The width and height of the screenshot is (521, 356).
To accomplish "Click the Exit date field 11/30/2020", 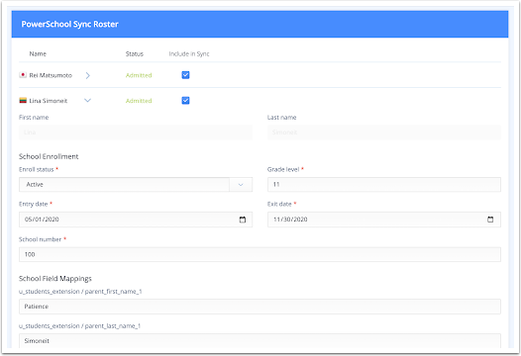I will [384, 220].
